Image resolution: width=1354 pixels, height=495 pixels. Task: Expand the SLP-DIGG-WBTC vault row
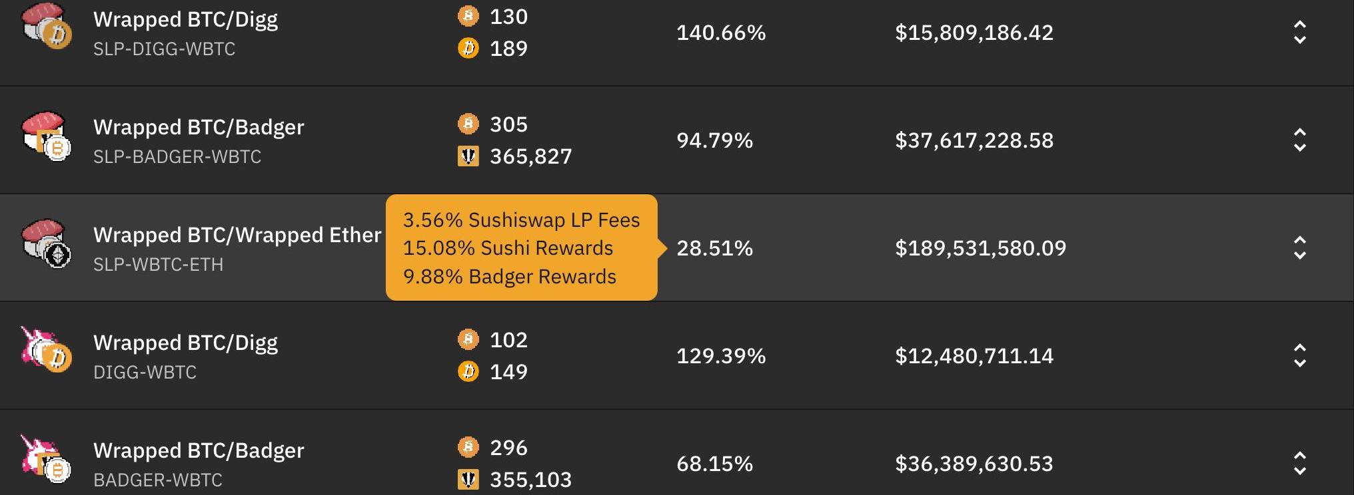point(1299,33)
